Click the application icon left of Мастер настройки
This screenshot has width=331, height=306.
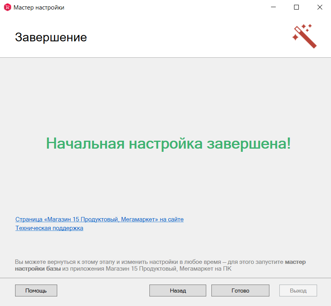coord(7,7)
